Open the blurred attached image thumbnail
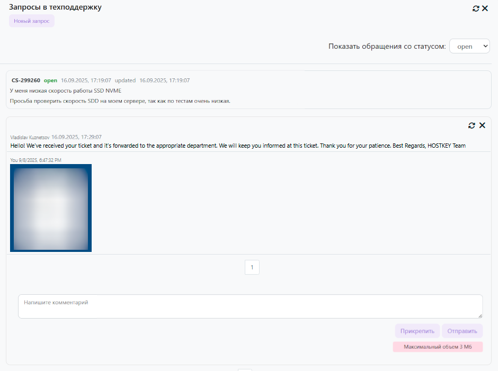The height and width of the screenshot is (371, 498). [x=51, y=208]
